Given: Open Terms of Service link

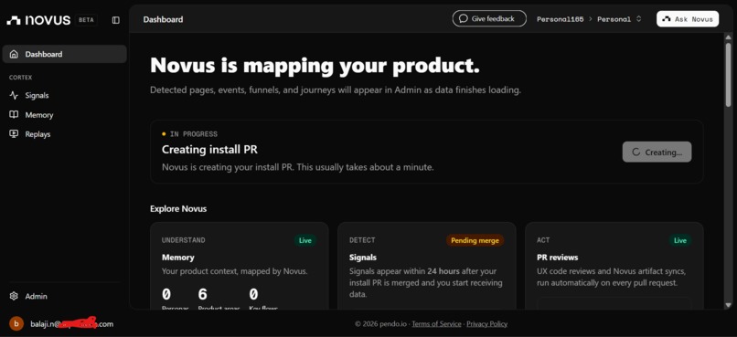Looking at the screenshot, I should tap(436, 324).
